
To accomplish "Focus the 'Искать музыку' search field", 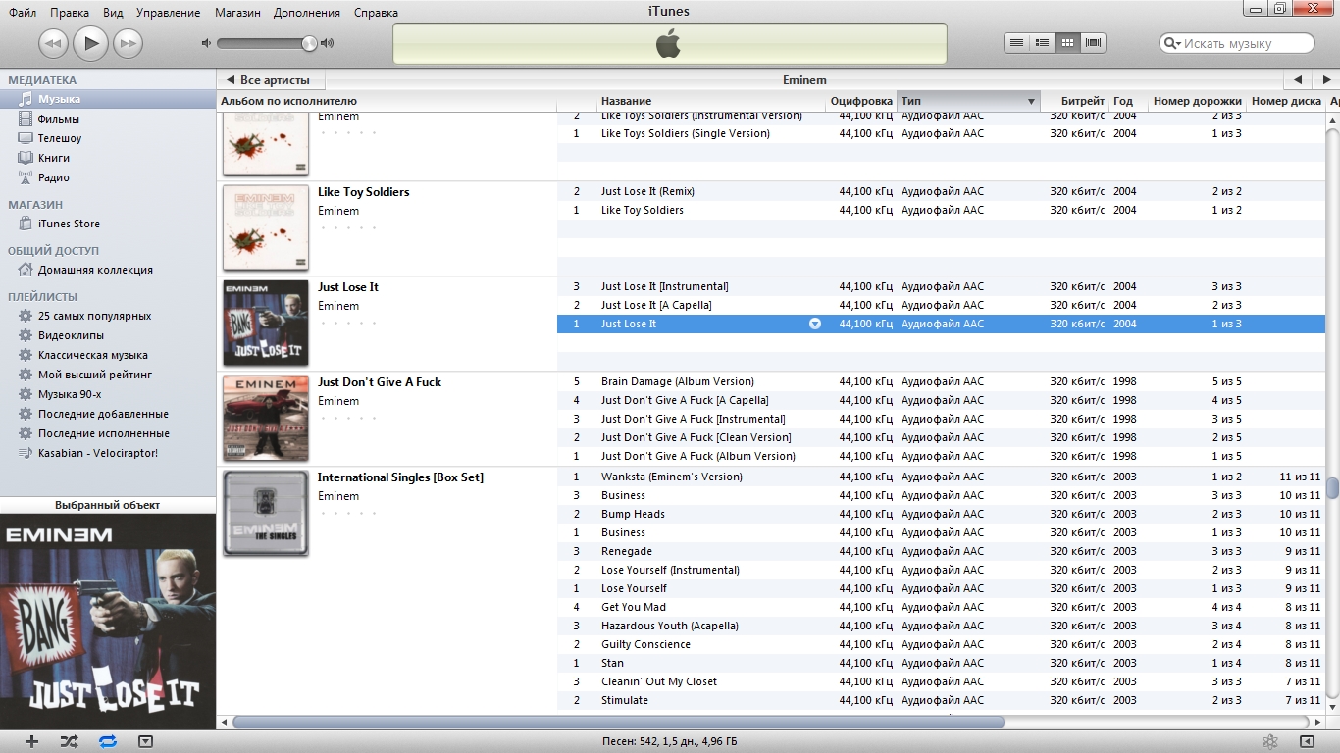I will pos(1237,43).
